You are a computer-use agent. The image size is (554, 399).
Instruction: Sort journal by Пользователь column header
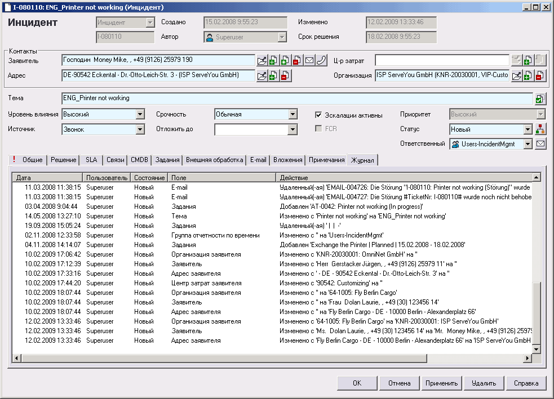(107, 177)
